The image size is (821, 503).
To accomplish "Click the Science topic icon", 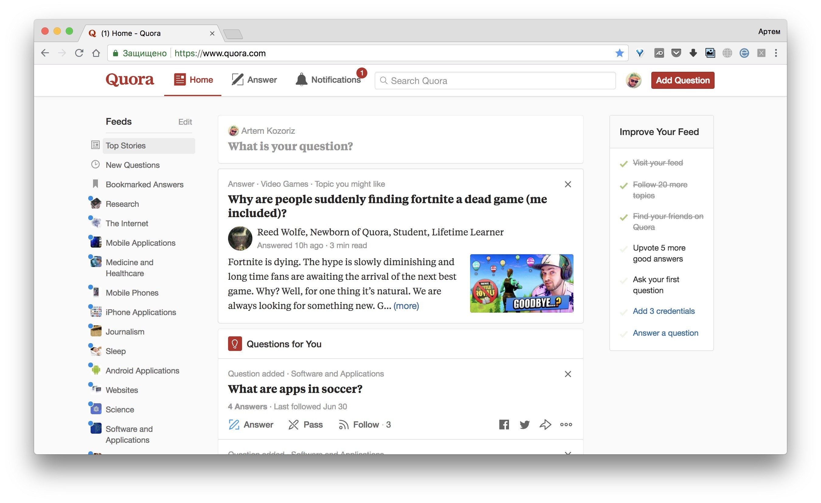I will tap(96, 409).
